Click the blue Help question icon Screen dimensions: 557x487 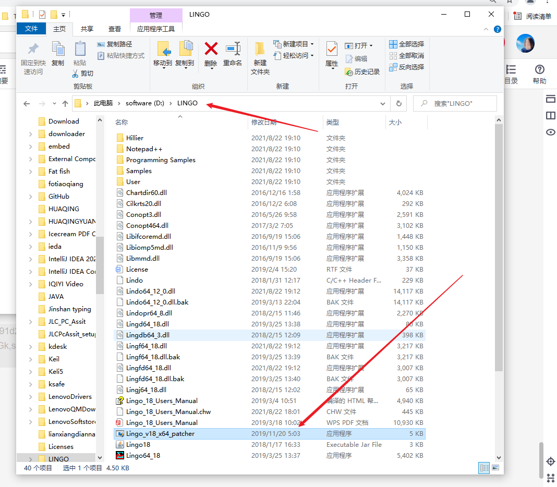(498, 29)
